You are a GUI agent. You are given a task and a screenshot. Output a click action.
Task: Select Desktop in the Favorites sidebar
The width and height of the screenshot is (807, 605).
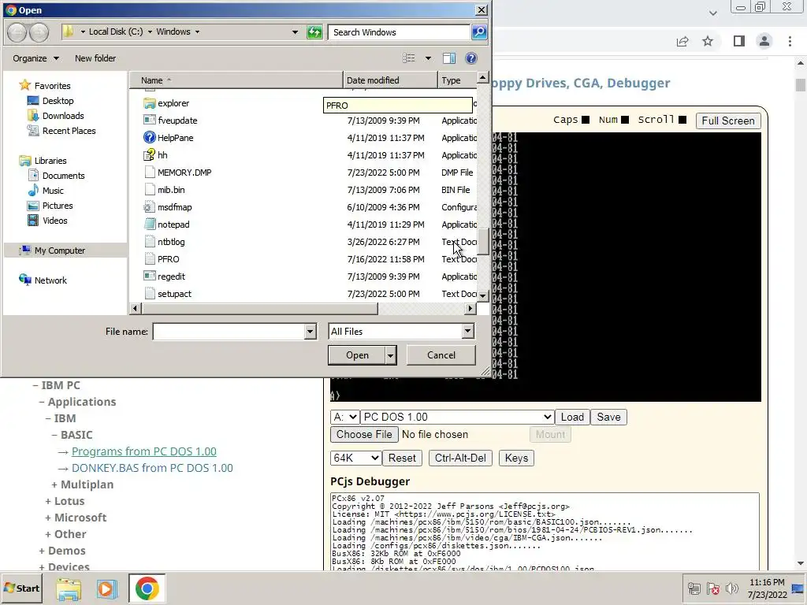(x=58, y=101)
